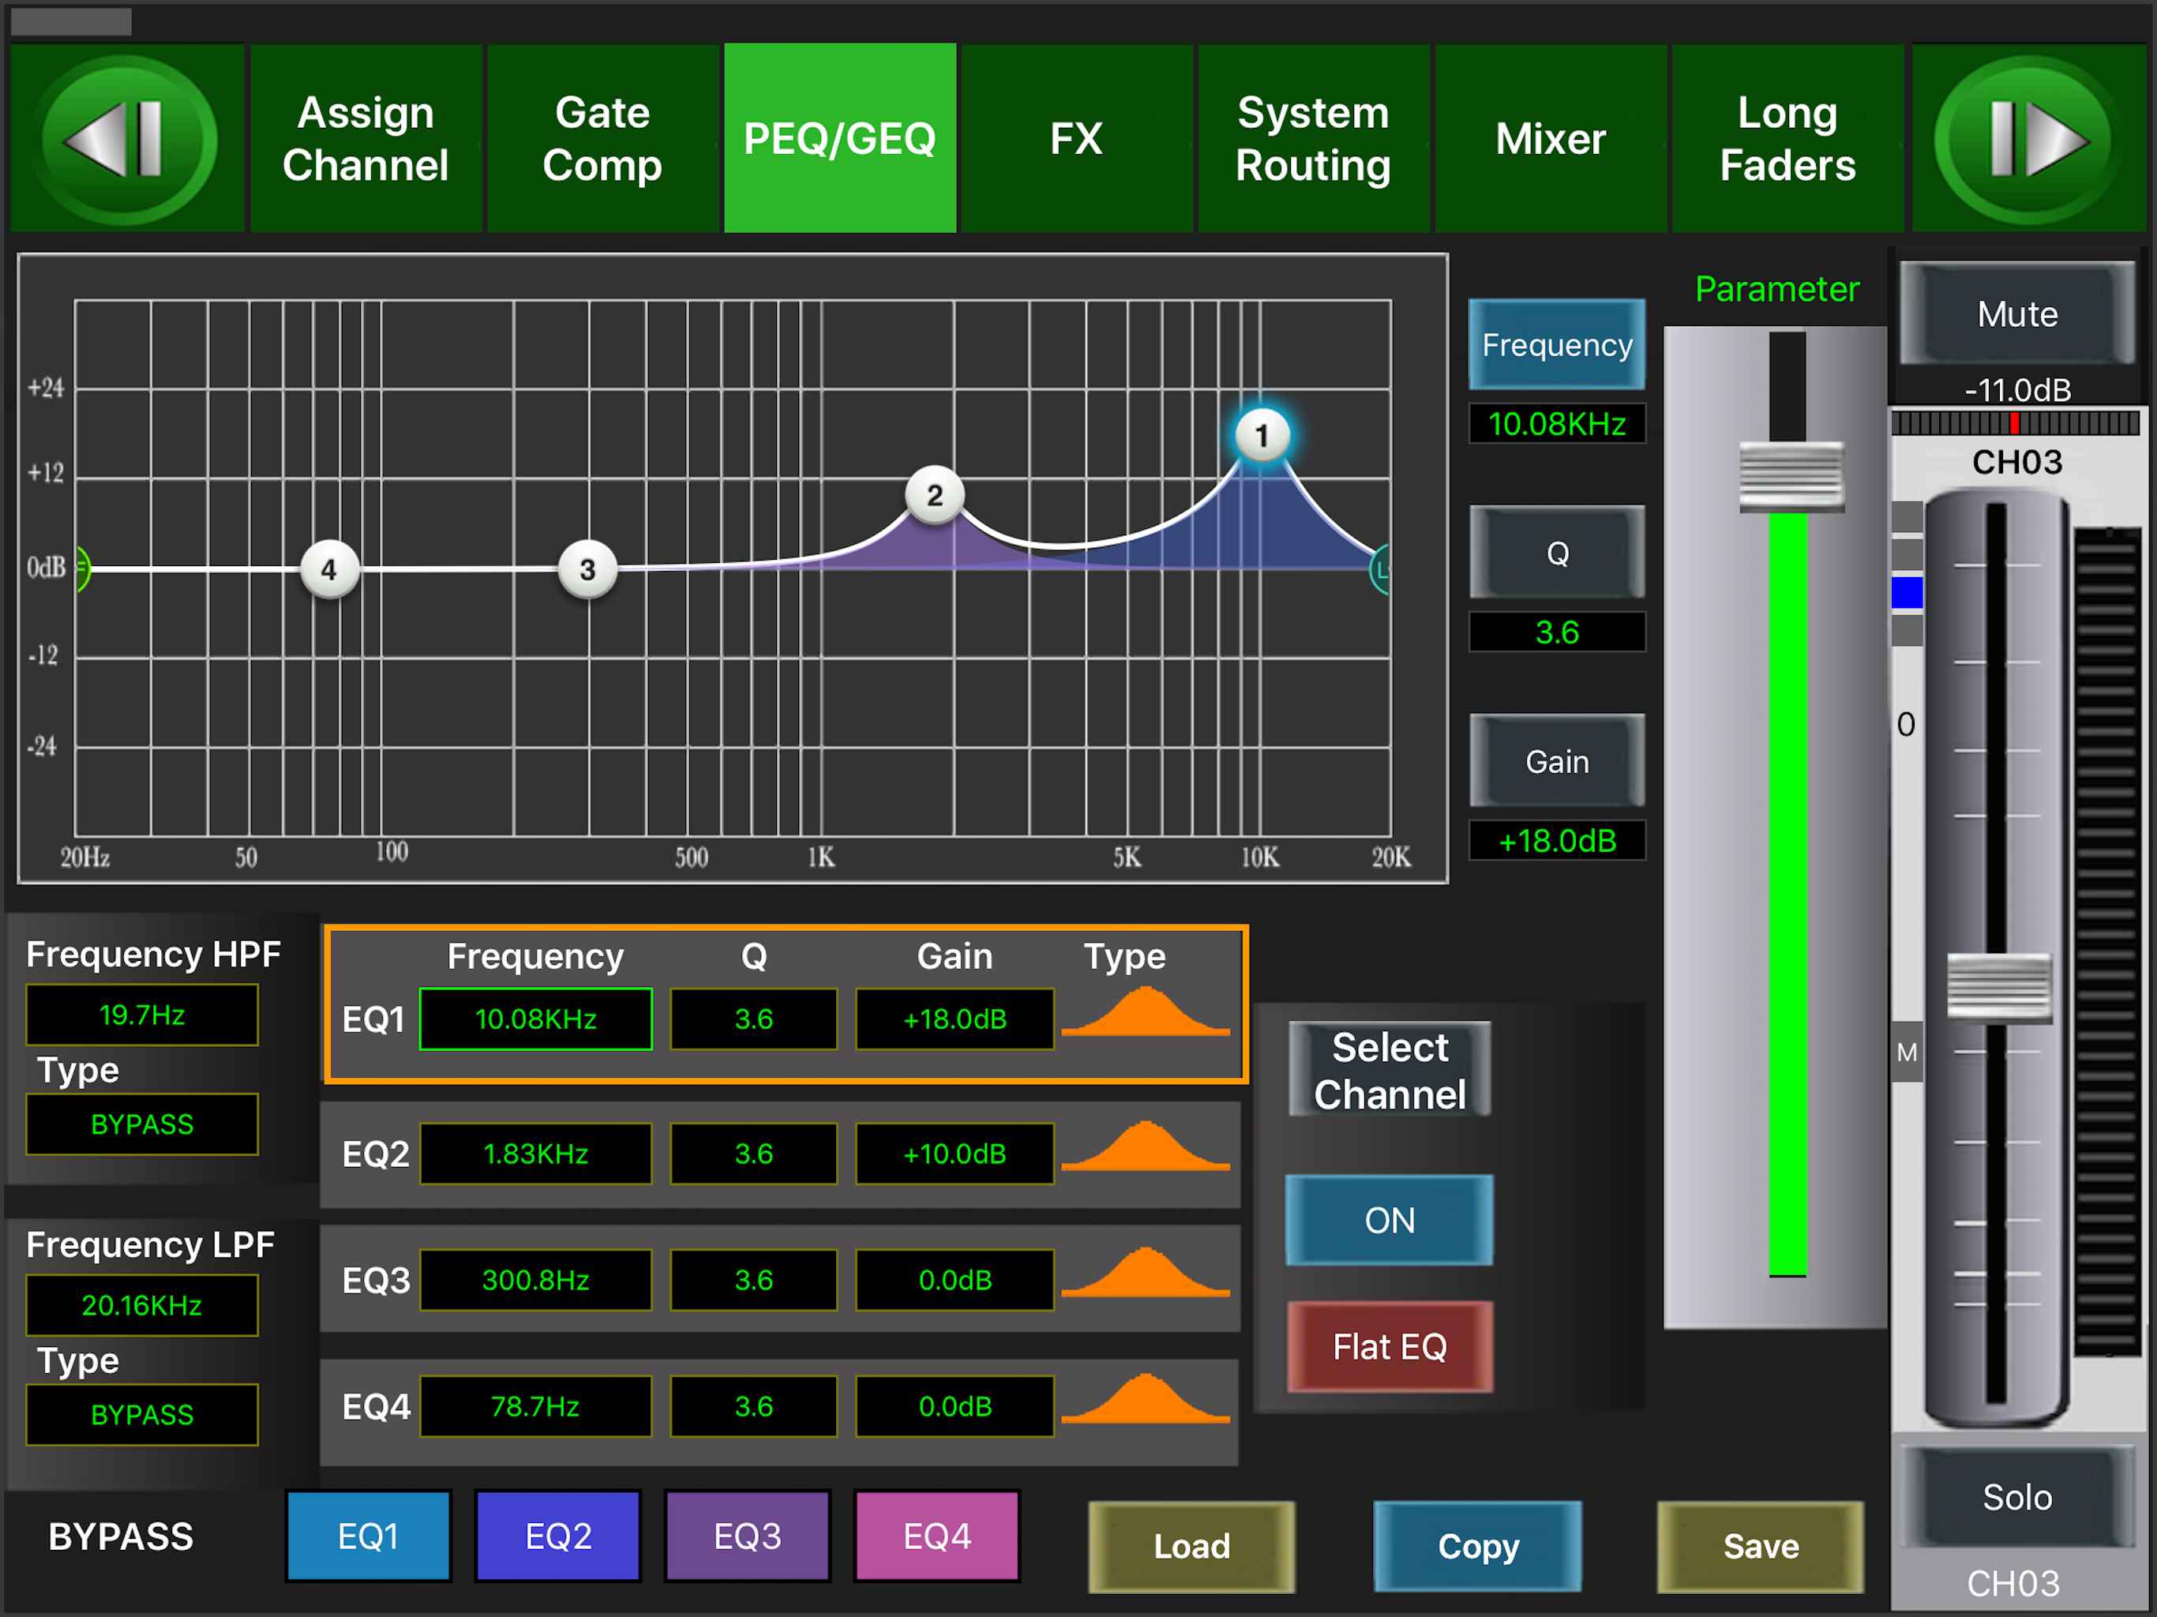Image resolution: width=2157 pixels, height=1617 pixels.
Task: Select EQ node 2 on the graph
Action: click(x=934, y=495)
